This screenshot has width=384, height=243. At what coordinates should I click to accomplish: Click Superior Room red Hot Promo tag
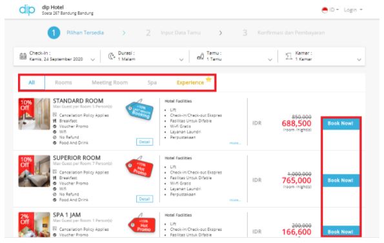(139, 167)
